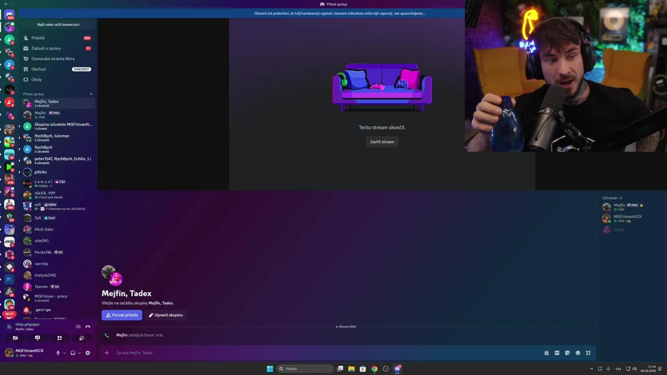
Task: Open sofi direct message
Action: tap(58, 206)
